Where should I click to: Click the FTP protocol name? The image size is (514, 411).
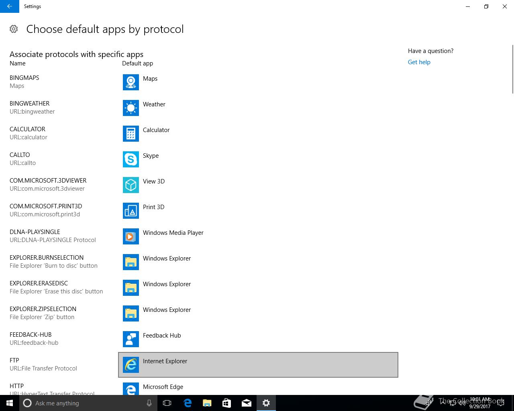point(14,360)
